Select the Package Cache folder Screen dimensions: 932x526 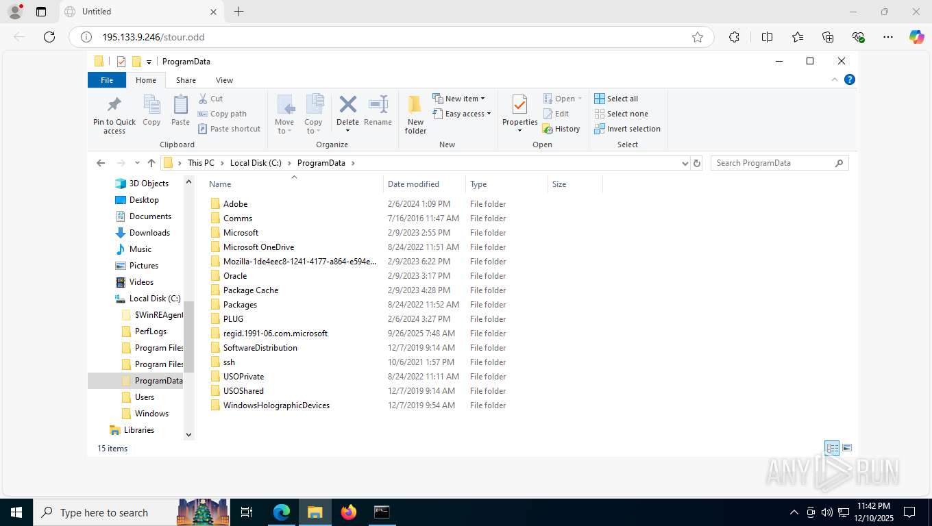pos(251,290)
